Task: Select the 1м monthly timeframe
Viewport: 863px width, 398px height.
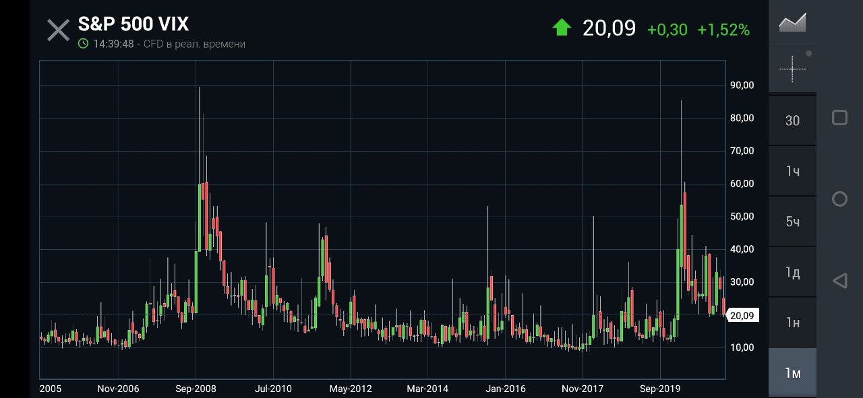Action: point(792,373)
